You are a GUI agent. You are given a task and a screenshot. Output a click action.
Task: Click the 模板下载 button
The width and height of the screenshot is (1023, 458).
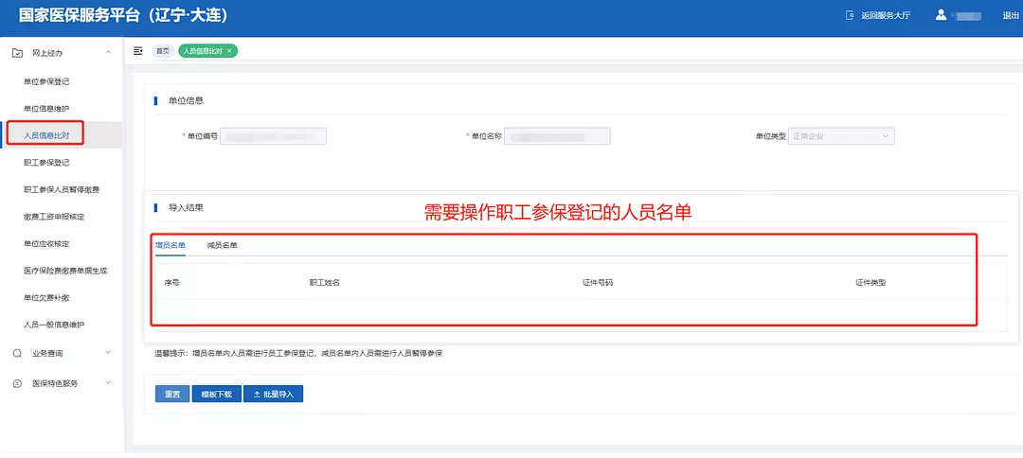pyautogui.click(x=216, y=394)
